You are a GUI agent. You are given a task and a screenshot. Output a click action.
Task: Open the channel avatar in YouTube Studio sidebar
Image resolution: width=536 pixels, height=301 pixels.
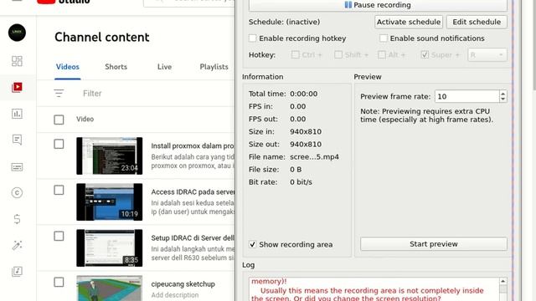coord(17,33)
